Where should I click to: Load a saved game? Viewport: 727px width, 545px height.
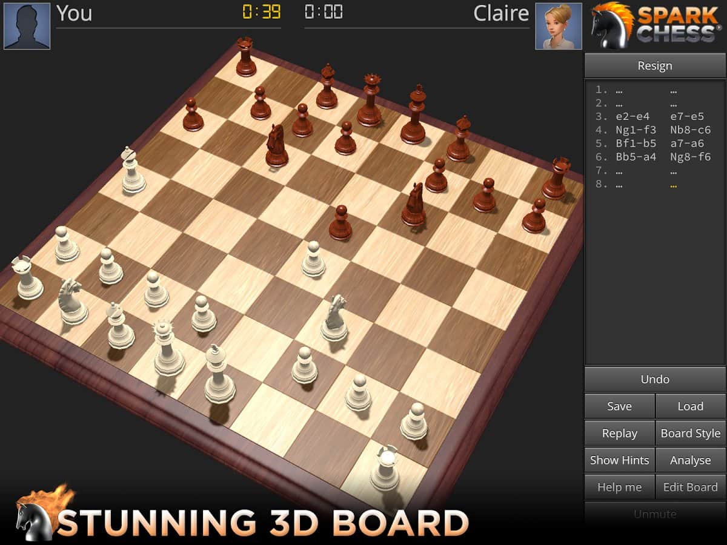click(x=691, y=406)
